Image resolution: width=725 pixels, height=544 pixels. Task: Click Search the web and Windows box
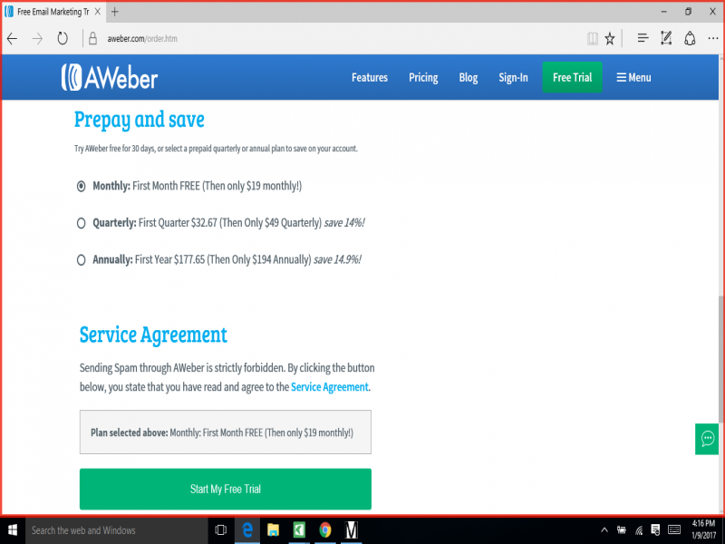click(116, 530)
